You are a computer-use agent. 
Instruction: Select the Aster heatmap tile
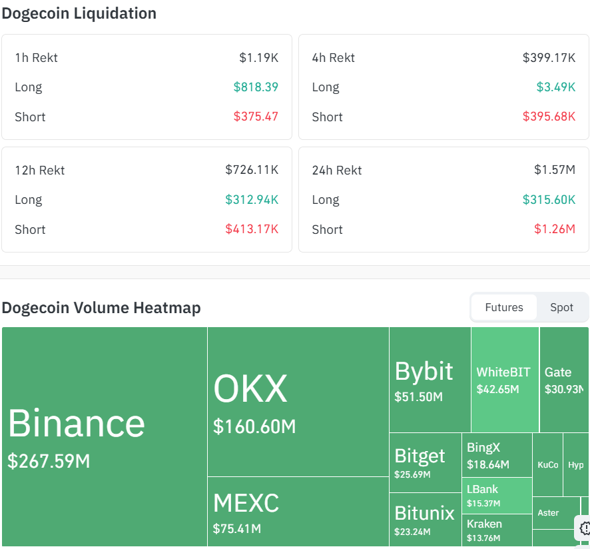coord(556,513)
